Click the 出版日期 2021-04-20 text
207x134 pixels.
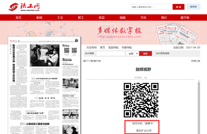click(187, 48)
